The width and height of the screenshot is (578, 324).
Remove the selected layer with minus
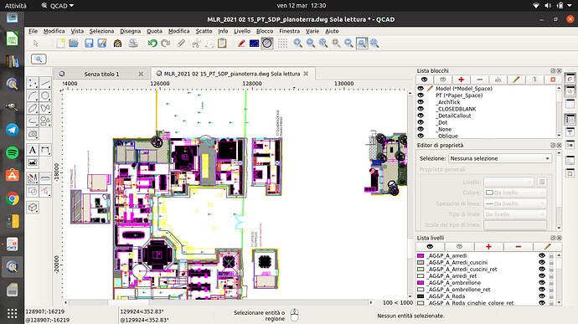[518, 247]
